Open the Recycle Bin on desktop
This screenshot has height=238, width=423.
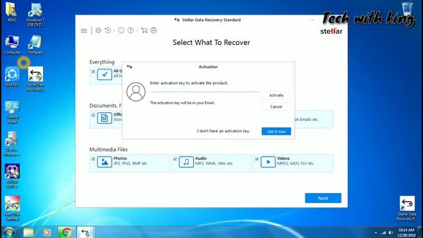click(x=407, y=9)
